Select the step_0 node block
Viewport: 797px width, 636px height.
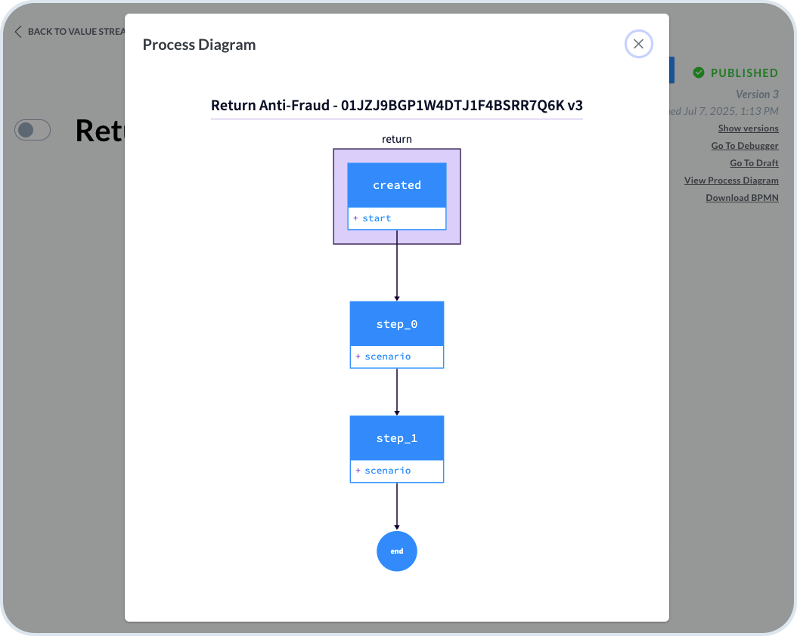click(x=396, y=324)
